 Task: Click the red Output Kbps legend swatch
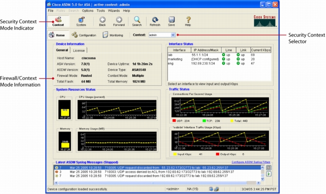pyautogui.click(x=218, y=154)
